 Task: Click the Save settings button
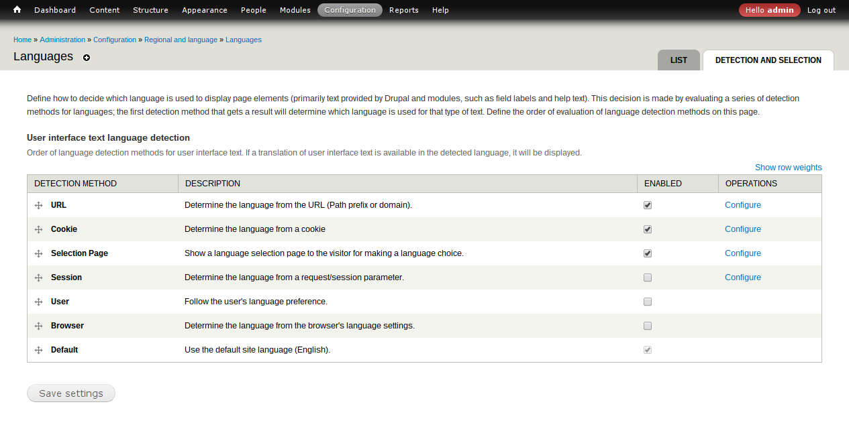70,393
